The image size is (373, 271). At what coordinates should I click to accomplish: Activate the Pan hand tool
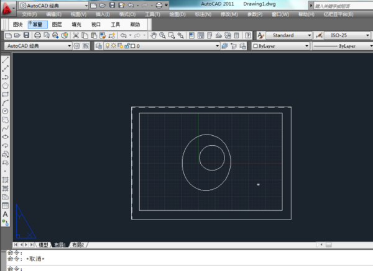tap(154, 35)
